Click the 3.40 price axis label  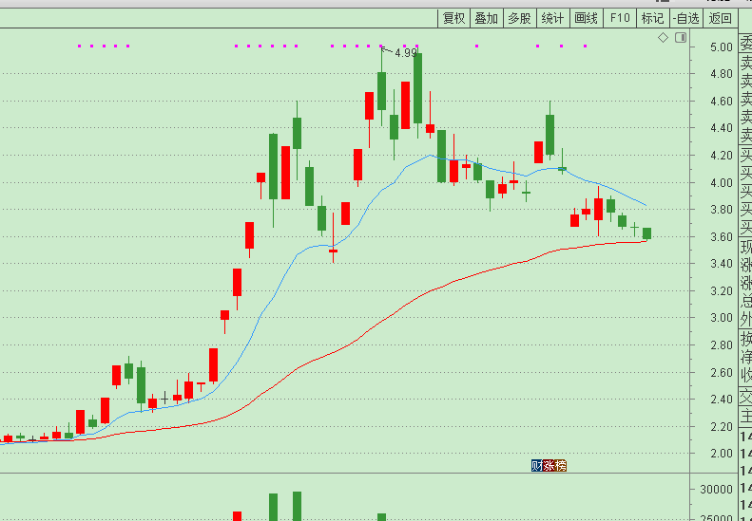722,264
